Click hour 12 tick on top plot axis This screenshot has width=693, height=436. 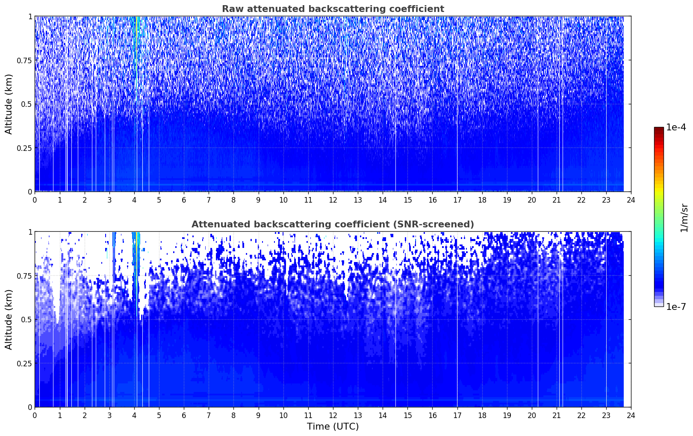(x=333, y=200)
